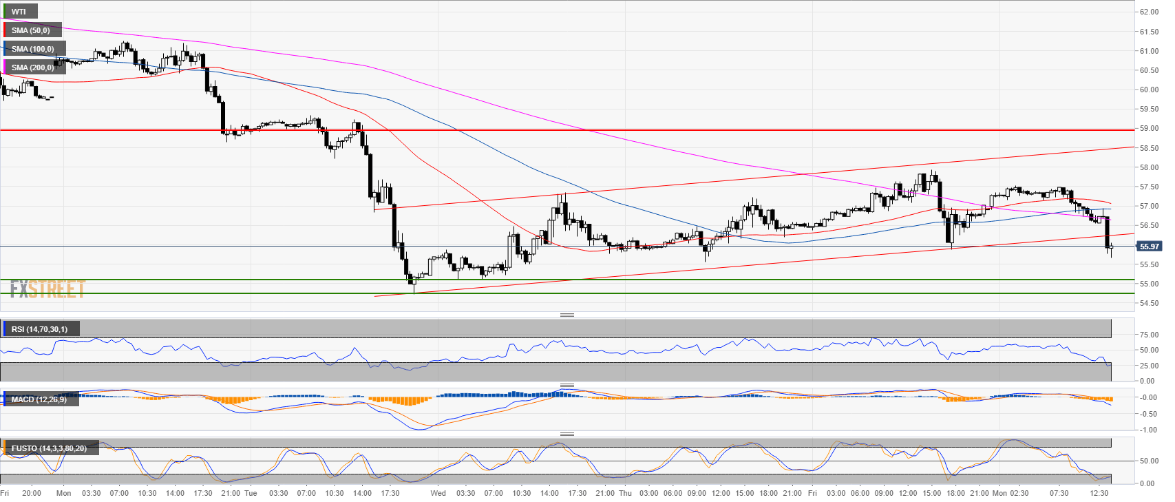This screenshot has width=1175, height=502.
Task: Click the 75.00 level on RSI axis
Action: coord(1148,335)
